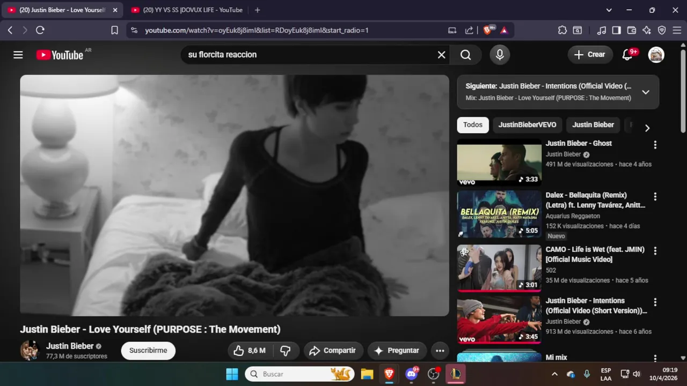Open options for Justin Bieber - Intentions
Screen dimensions: 687x386
pos(655,302)
